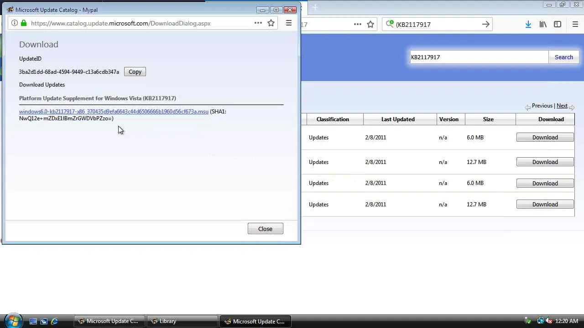Open page actions menu in popup address bar
This screenshot has width=584, height=328.
258,23
